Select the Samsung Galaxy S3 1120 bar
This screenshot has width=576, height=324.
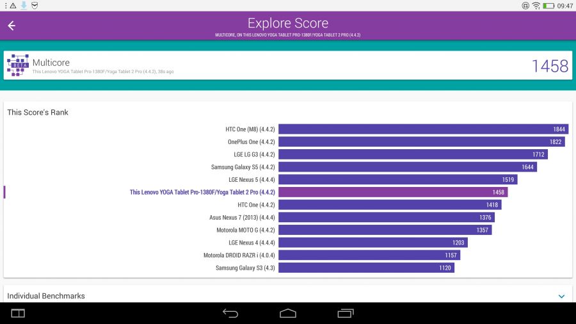click(366, 268)
